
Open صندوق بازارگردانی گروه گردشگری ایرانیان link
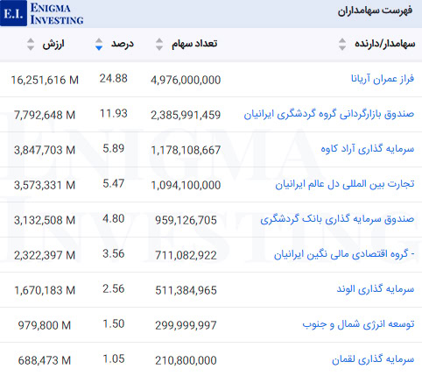coord(329,114)
